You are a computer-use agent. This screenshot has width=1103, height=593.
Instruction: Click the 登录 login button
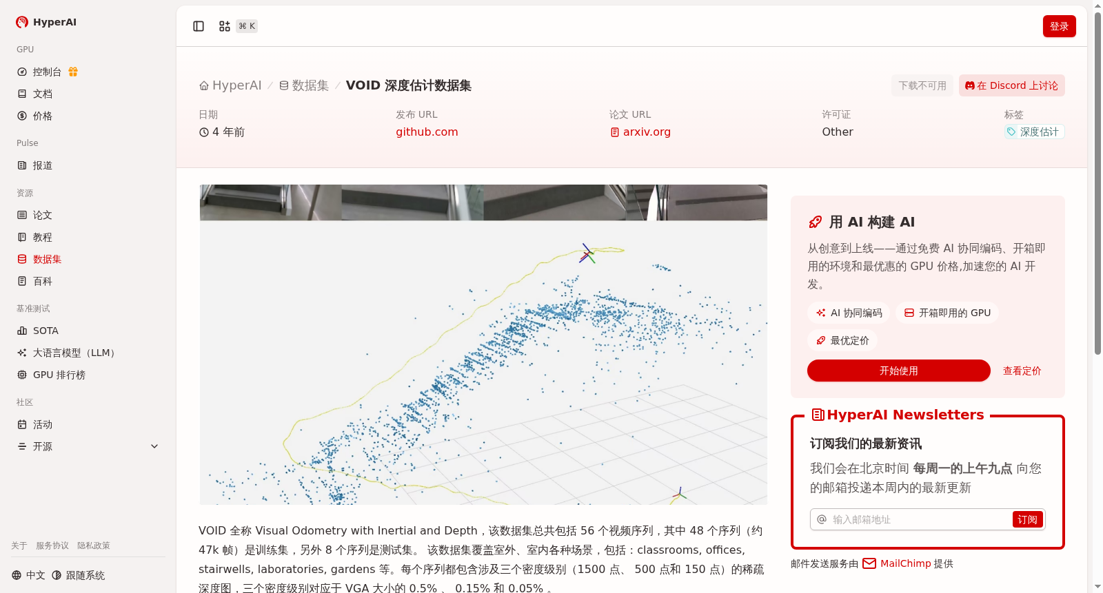coord(1059,26)
